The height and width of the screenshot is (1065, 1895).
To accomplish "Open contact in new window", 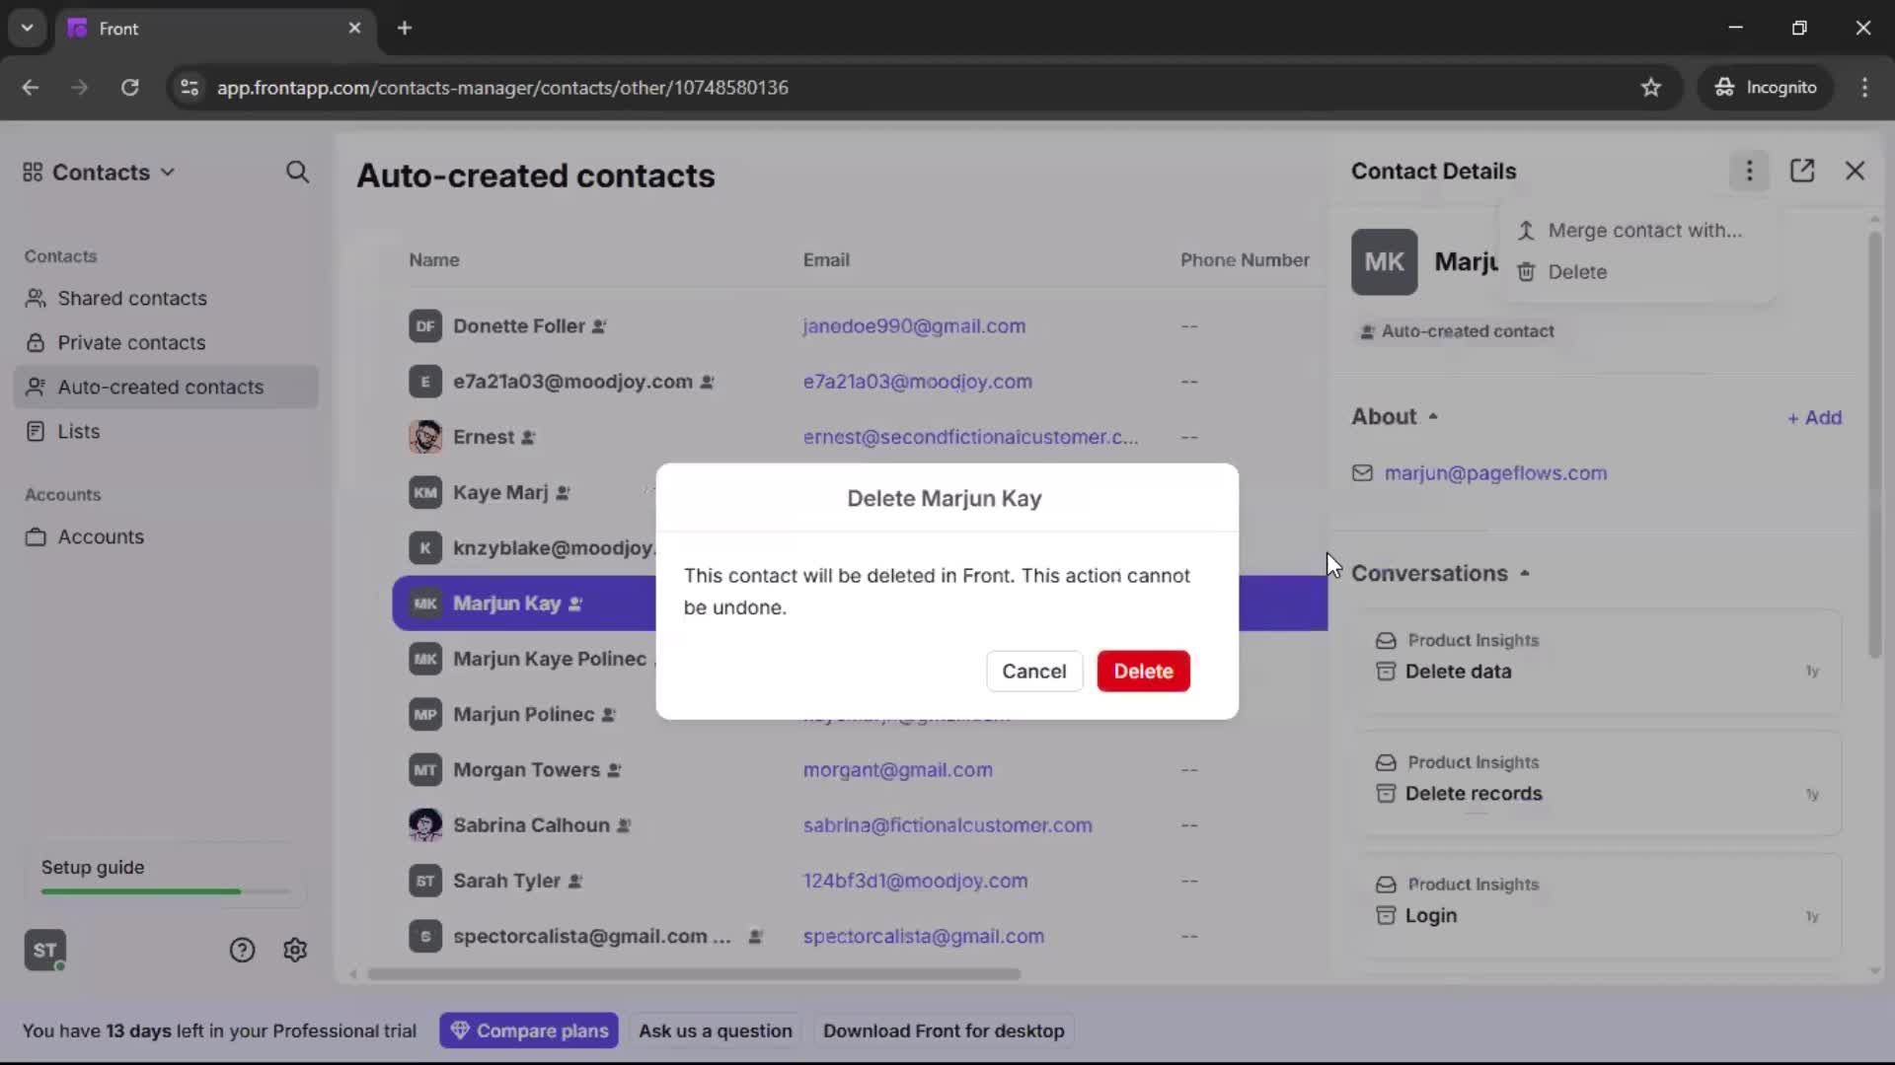I will pyautogui.click(x=1803, y=171).
